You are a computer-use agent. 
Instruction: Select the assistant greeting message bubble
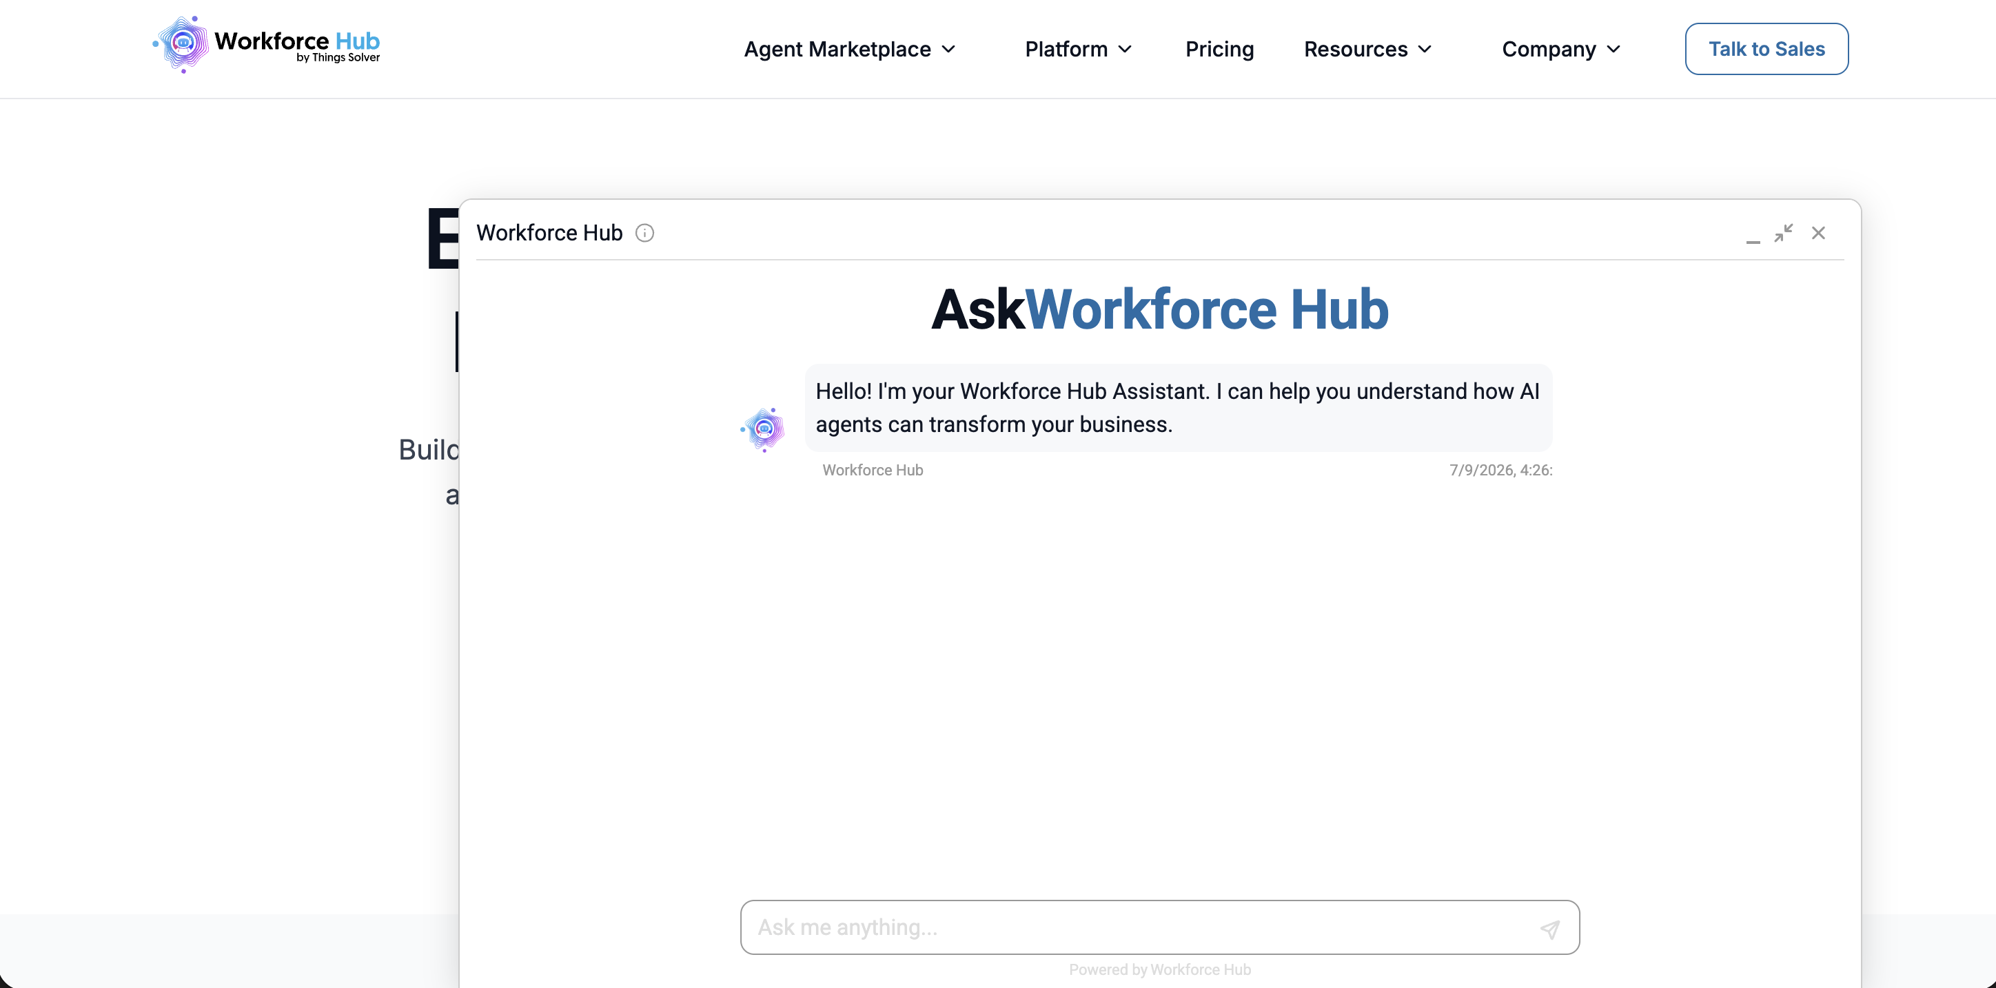point(1178,407)
